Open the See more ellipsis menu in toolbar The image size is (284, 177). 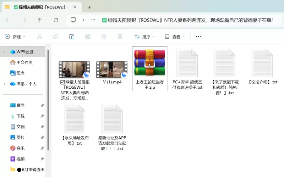[199, 37]
